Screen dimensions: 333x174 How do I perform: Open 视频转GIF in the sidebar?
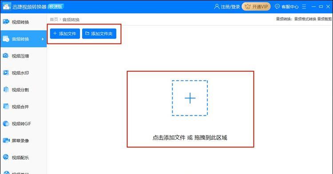24,124
